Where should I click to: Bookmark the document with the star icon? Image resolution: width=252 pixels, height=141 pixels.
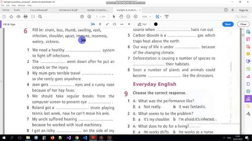[11, 16]
